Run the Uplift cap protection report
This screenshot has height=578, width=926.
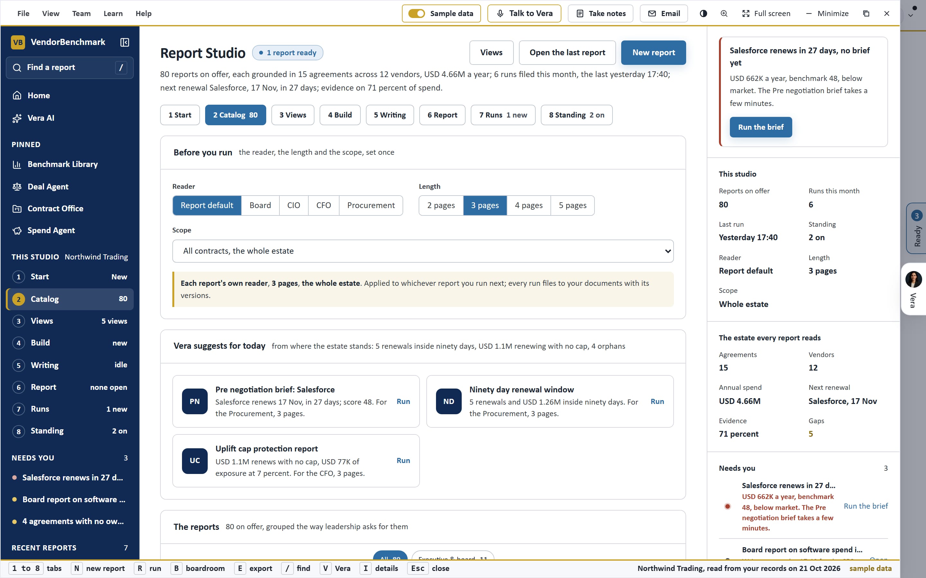pyautogui.click(x=403, y=461)
